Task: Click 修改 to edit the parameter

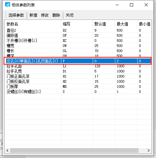Action: tap(45, 15)
